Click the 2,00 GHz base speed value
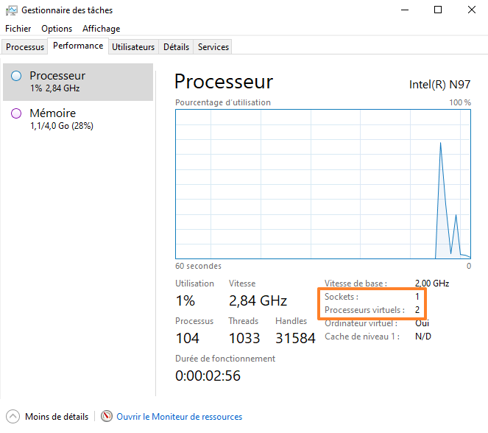The height and width of the screenshot is (433, 488). coord(432,284)
